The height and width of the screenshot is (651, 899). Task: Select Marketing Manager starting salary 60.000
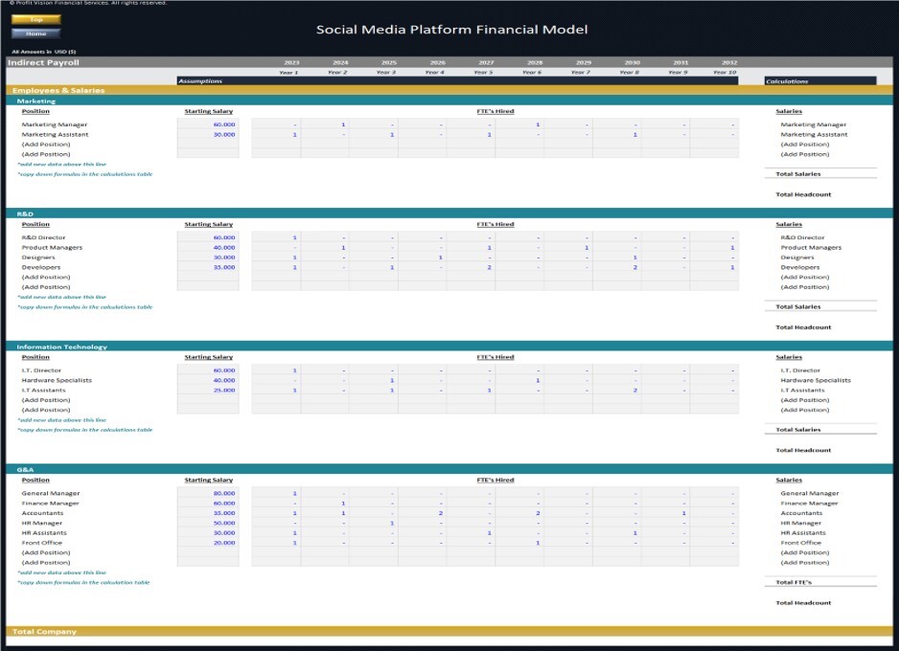tap(208, 124)
